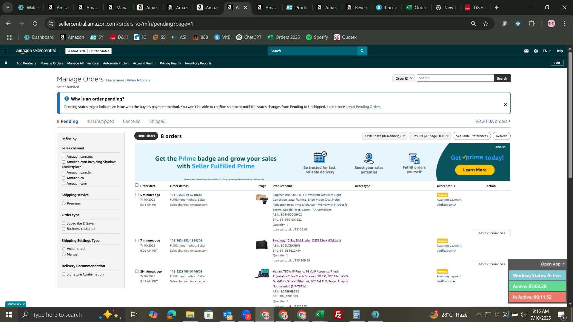The width and height of the screenshot is (573, 322).
Task: Switch to the Shipped tab
Action: click(157, 121)
